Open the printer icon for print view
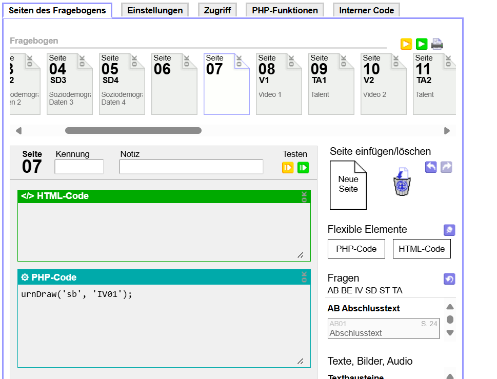The height and width of the screenshot is (379, 497). 437,44
